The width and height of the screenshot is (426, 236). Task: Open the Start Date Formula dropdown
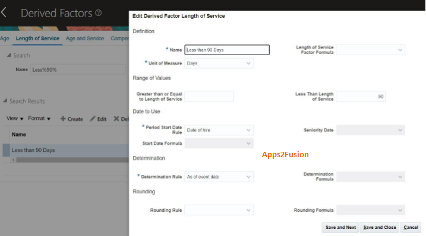219,143
